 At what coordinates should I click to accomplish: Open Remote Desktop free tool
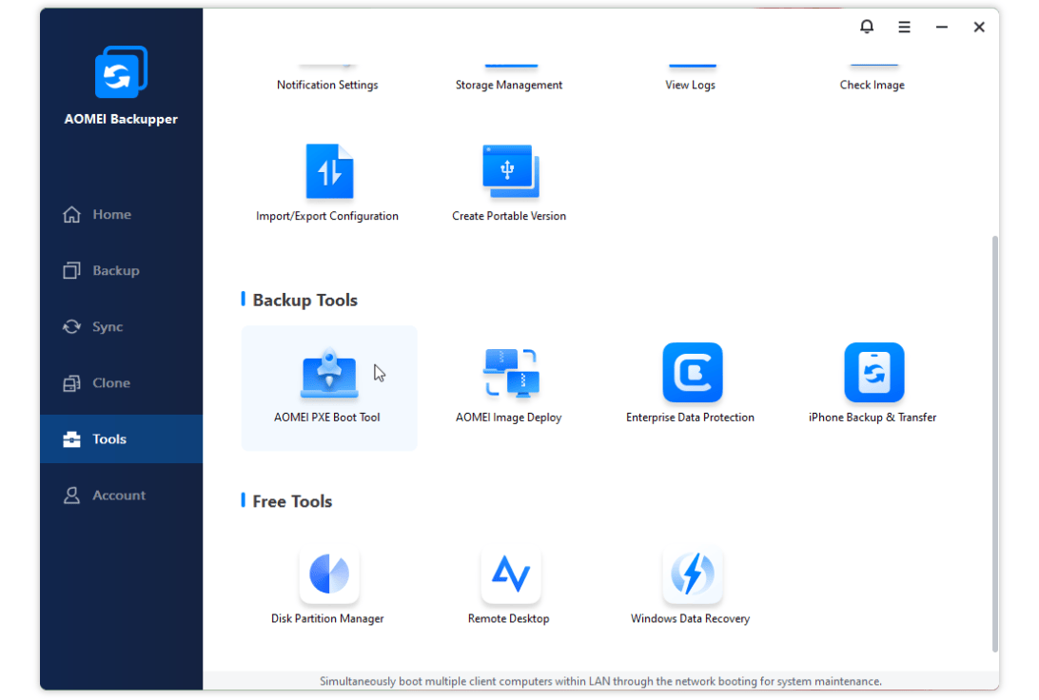(509, 587)
